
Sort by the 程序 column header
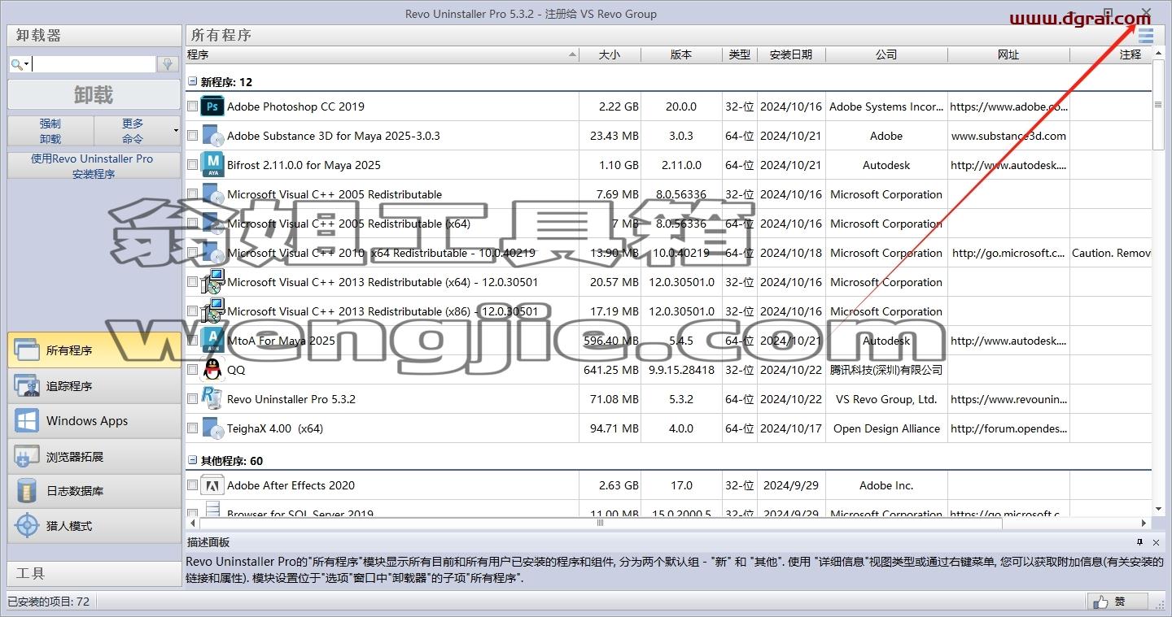pos(382,54)
